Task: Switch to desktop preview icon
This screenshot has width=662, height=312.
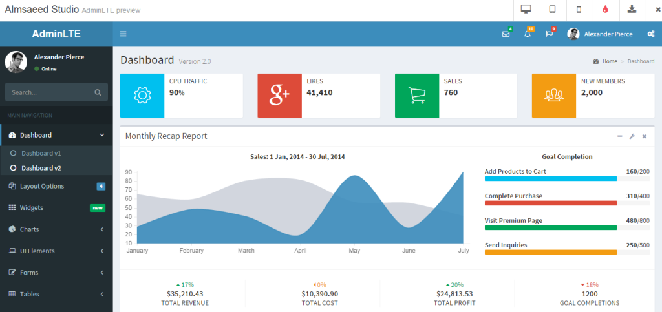Action: (526, 10)
